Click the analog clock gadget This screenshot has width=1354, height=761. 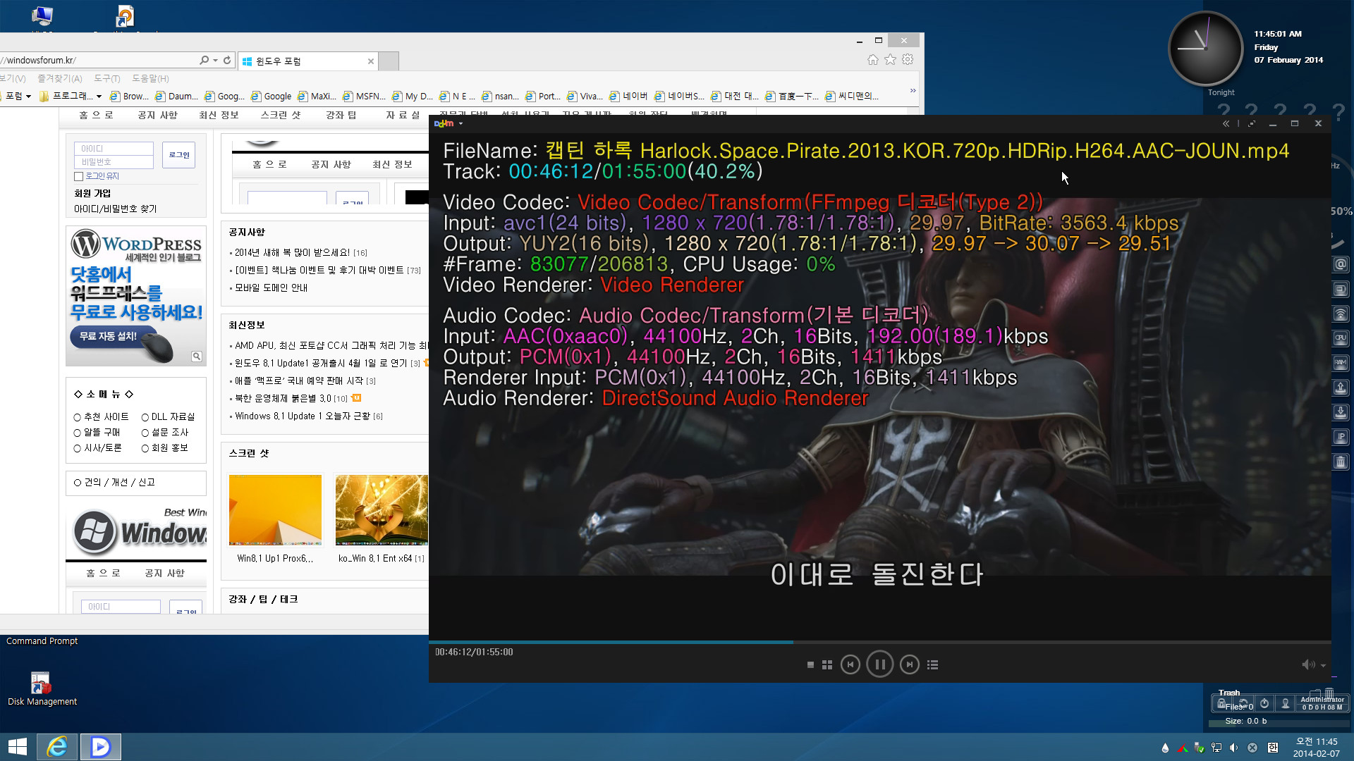click(x=1206, y=49)
